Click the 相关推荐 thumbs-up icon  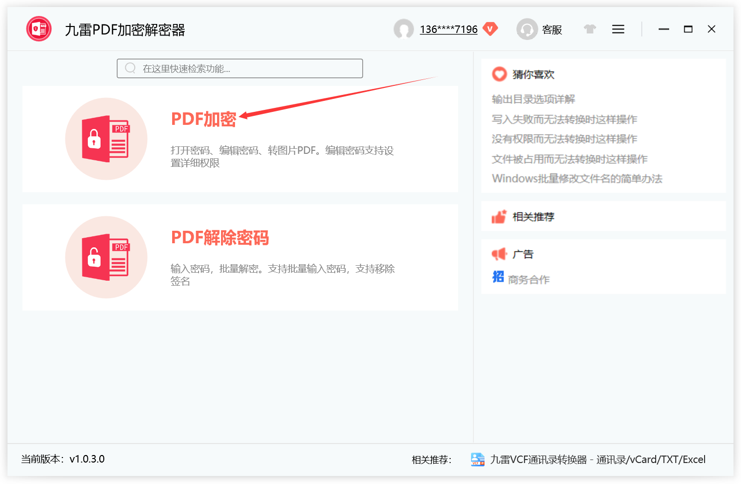pos(499,216)
